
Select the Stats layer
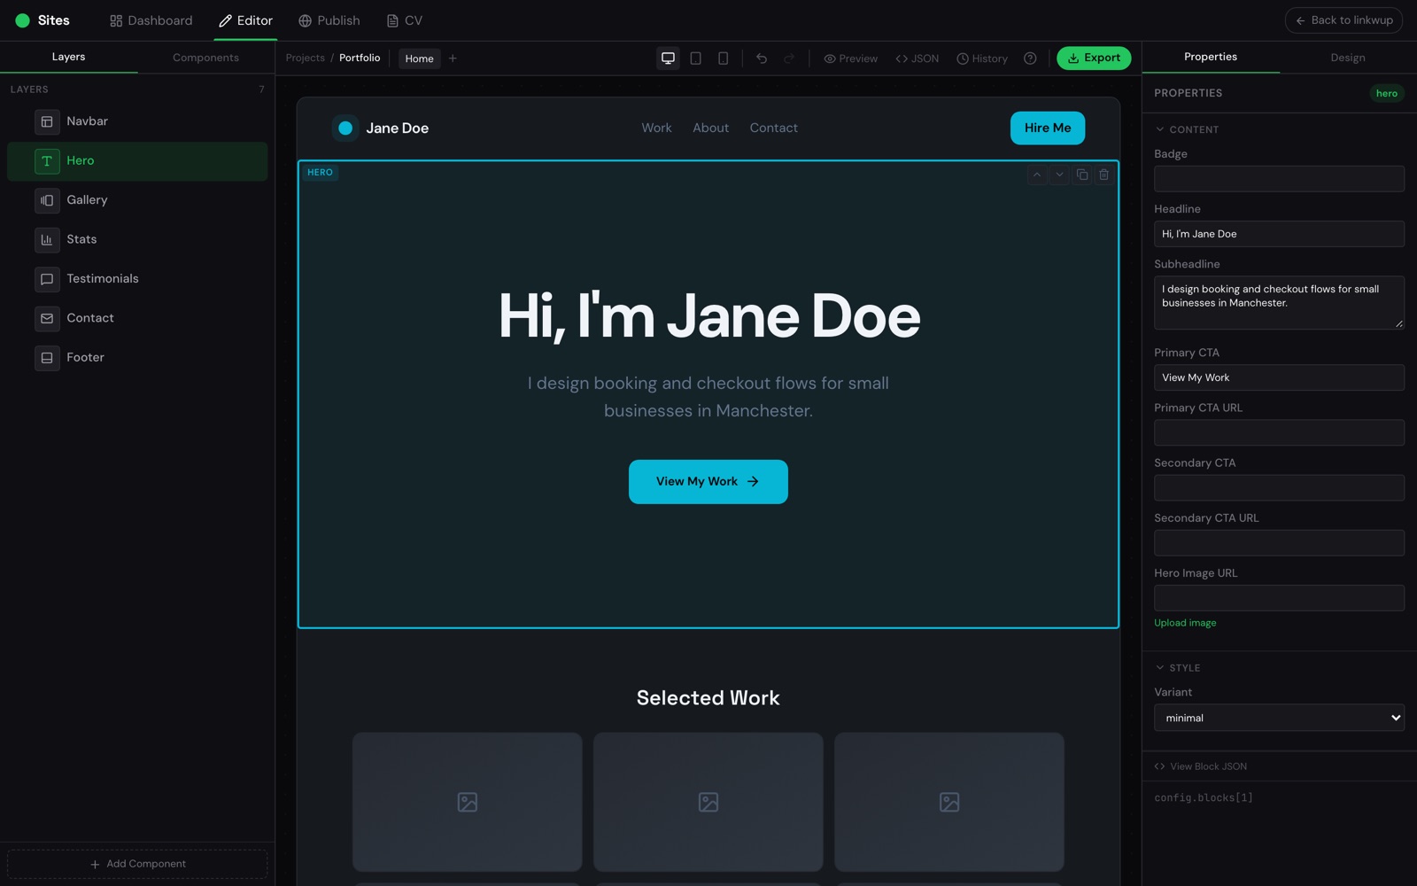[137, 239]
